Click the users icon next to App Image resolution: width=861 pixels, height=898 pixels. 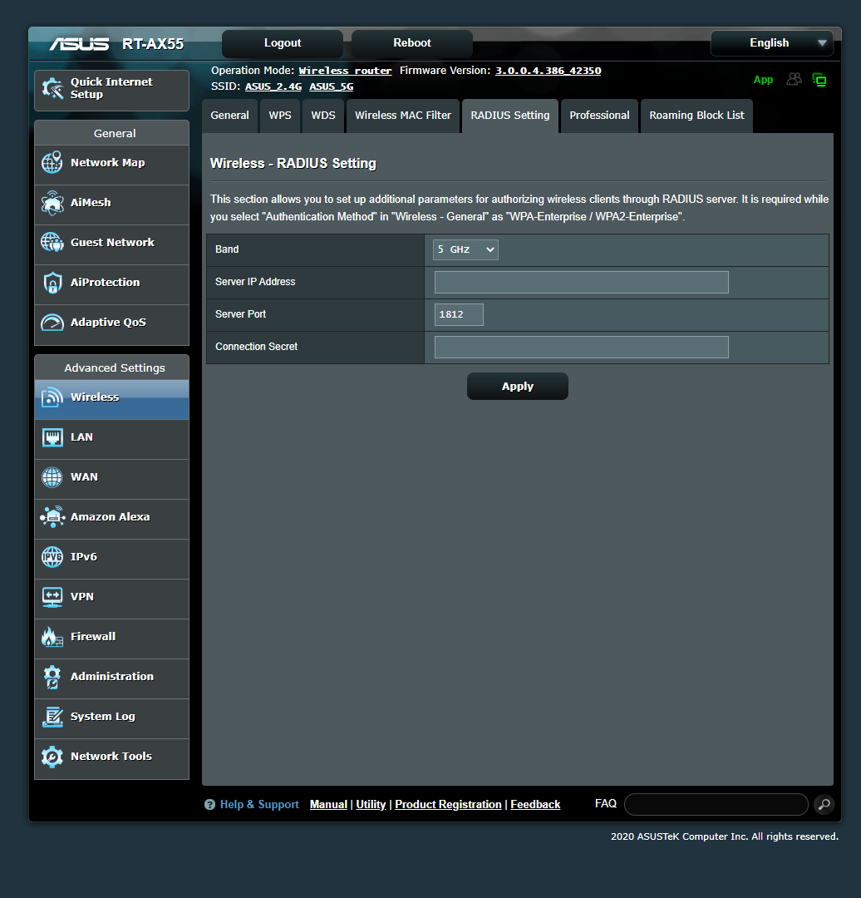coord(794,79)
